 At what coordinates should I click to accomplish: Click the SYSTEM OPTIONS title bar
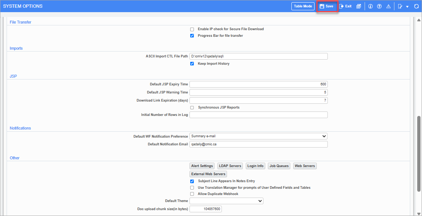[24, 6]
